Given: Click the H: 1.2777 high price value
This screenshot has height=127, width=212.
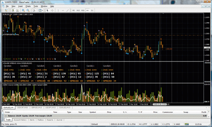Looking at the screenshot, I should 143,124.
